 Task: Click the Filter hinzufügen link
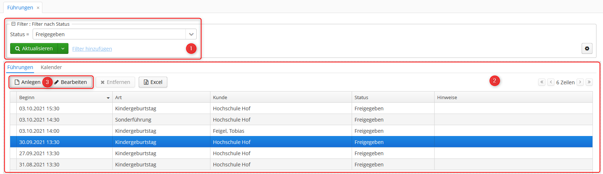[92, 49]
